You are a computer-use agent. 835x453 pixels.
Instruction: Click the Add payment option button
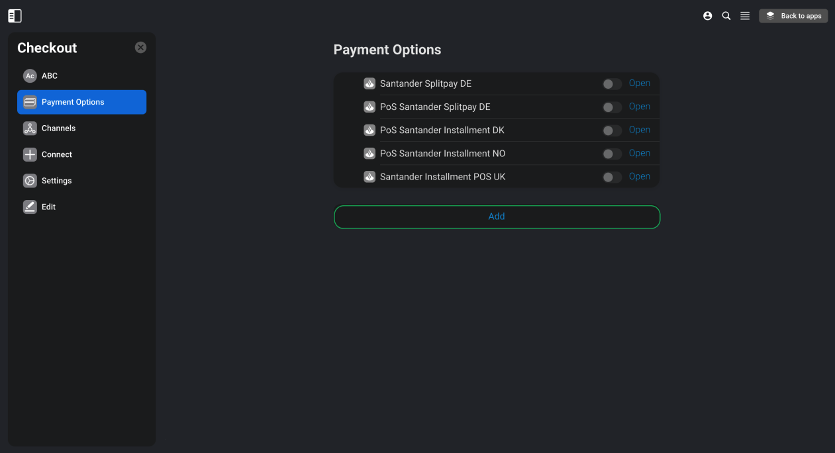click(497, 217)
